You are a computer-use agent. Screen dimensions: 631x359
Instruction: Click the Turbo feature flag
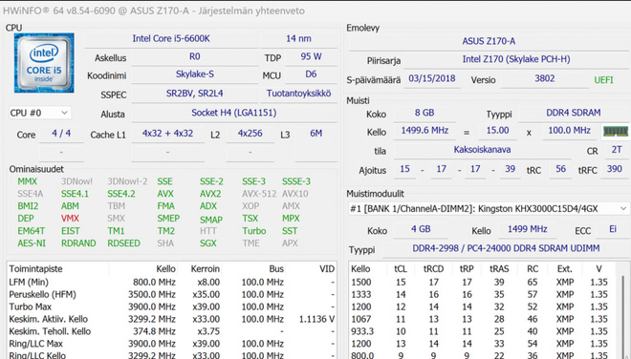254,231
